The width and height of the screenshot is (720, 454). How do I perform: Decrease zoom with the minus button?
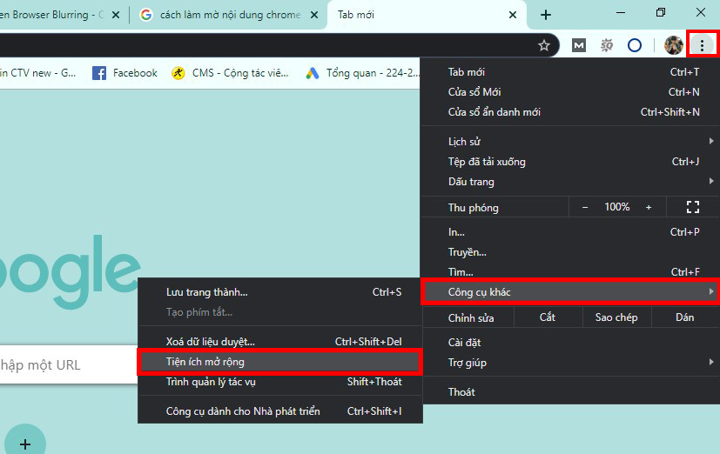[584, 207]
